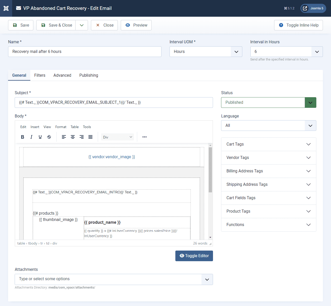
Task: Align body text right
Action: [82, 137]
